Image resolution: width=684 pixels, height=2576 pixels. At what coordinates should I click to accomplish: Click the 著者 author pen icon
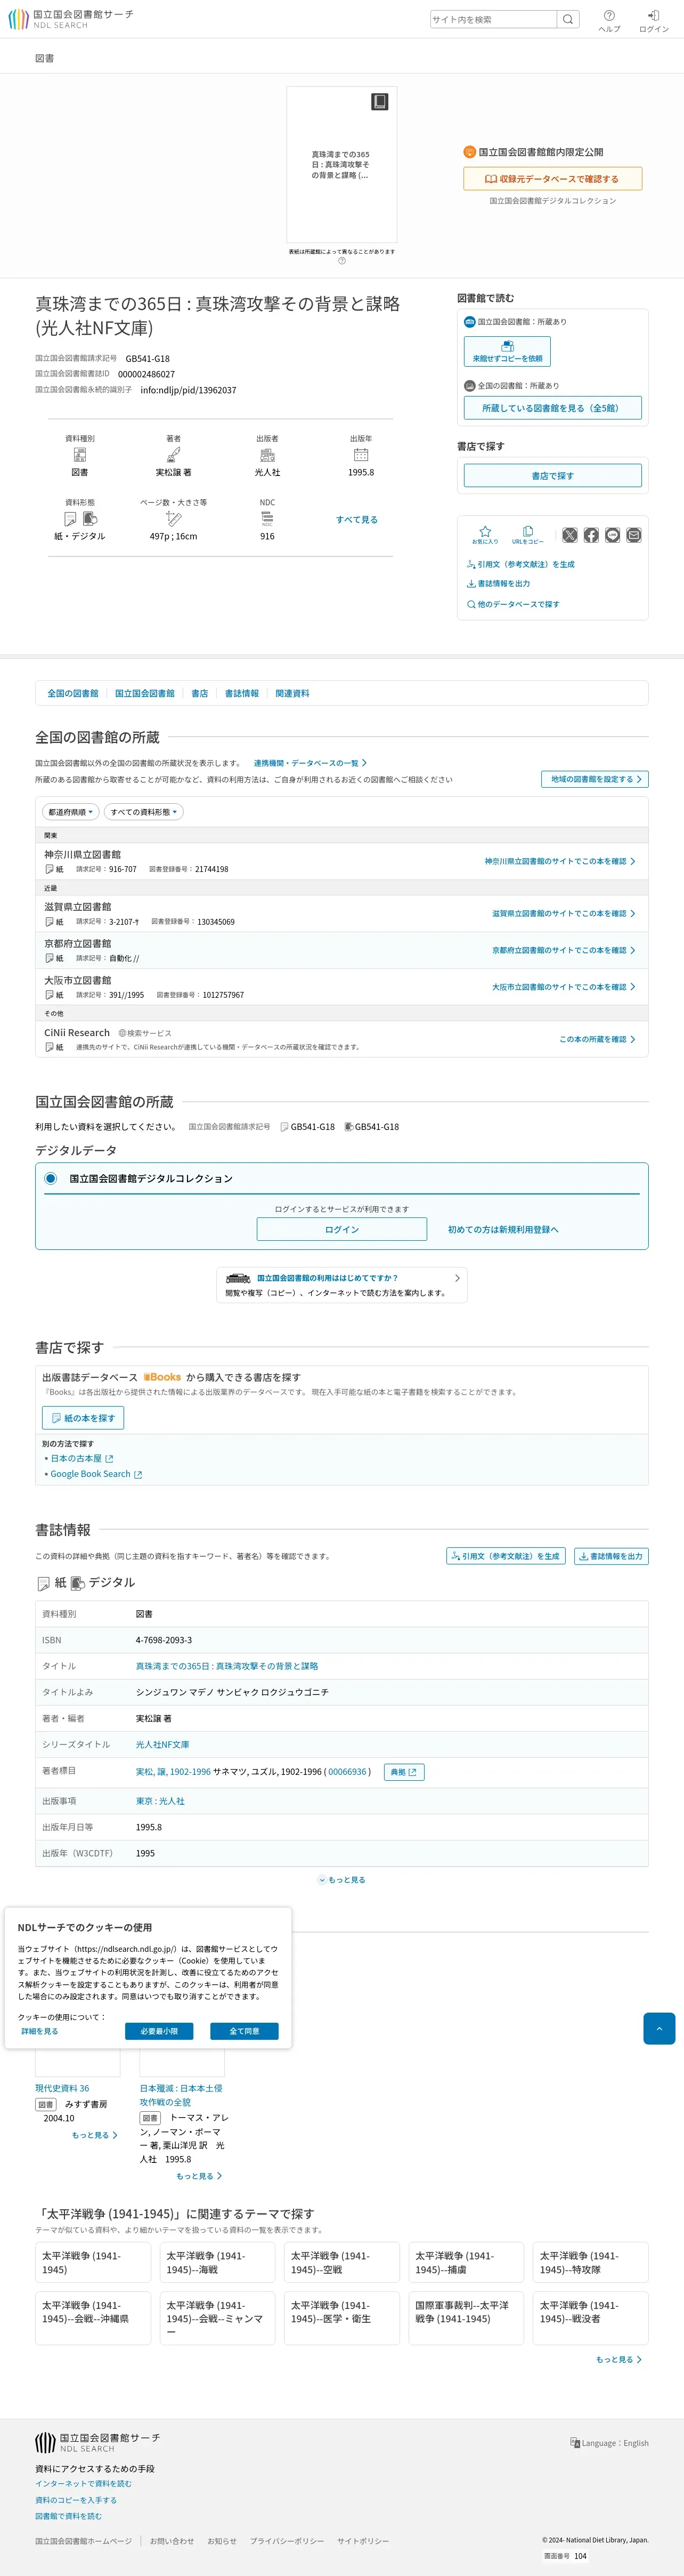[173, 455]
